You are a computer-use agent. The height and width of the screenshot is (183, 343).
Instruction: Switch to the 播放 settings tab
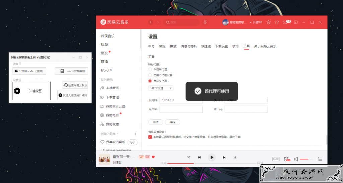click(x=173, y=46)
